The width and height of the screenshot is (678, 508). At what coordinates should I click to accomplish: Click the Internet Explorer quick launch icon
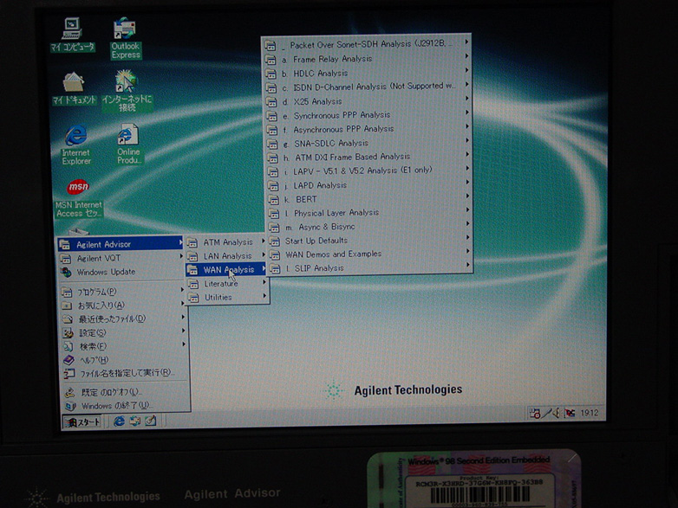coord(119,421)
